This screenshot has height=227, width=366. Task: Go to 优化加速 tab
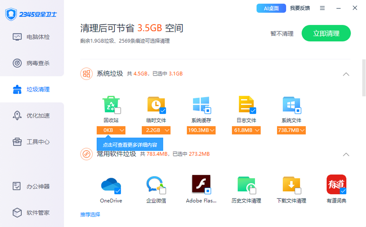[x=32, y=116]
